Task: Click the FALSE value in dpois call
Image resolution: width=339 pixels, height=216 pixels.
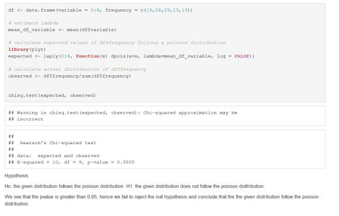Action: (x=241, y=56)
